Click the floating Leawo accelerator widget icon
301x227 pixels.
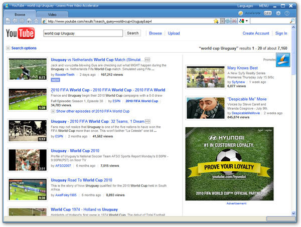click(x=284, y=59)
